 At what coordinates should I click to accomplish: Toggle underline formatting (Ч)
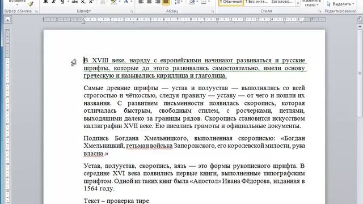click(62, 2)
